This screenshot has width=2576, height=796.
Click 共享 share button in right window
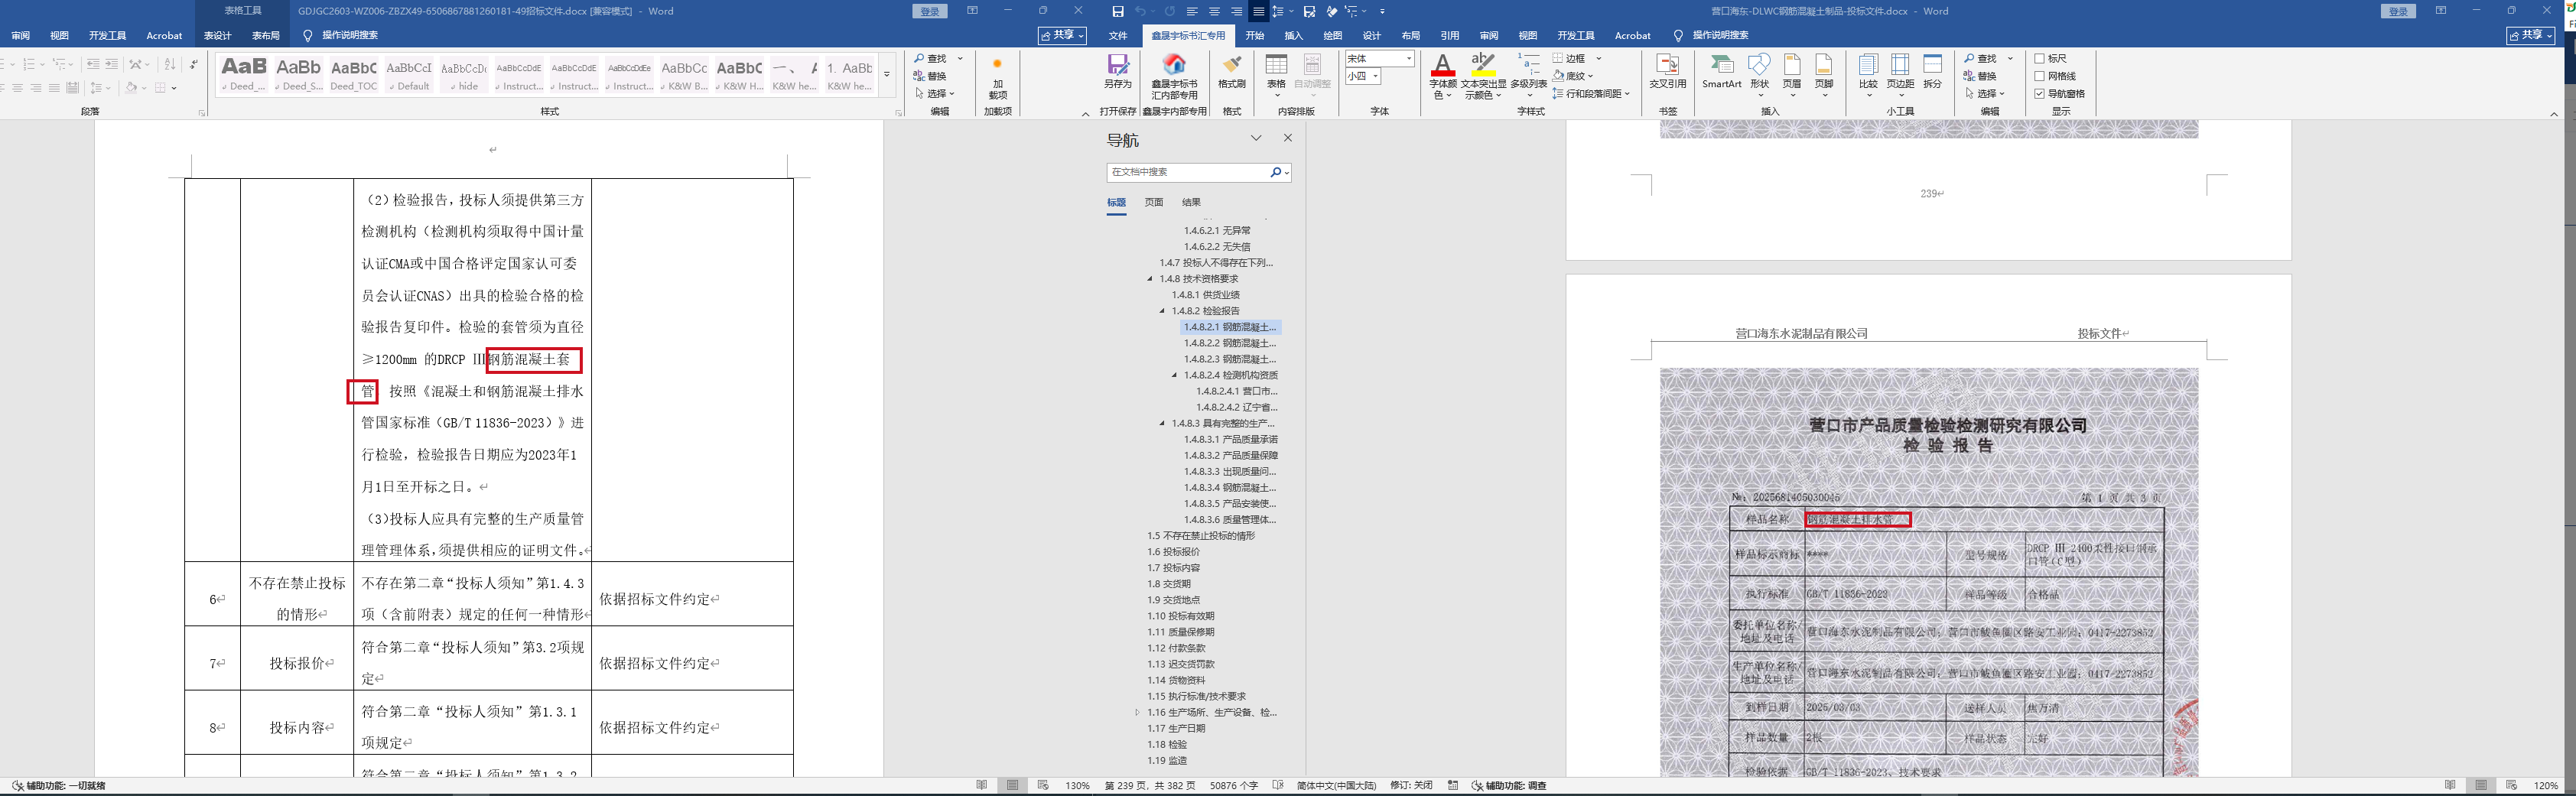tap(2531, 35)
